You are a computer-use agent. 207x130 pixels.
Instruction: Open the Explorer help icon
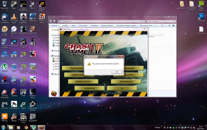(174, 26)
